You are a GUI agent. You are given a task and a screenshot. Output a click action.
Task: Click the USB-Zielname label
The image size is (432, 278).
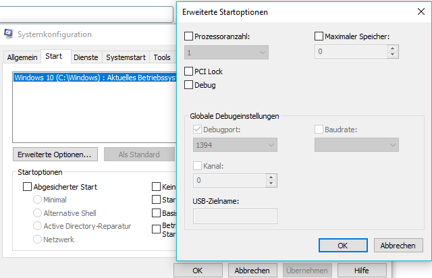[216, 201]
